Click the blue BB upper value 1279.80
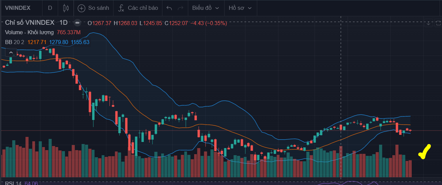Image resolution: width=442 pixels, height=185 pixels. (x=58, y=42)
